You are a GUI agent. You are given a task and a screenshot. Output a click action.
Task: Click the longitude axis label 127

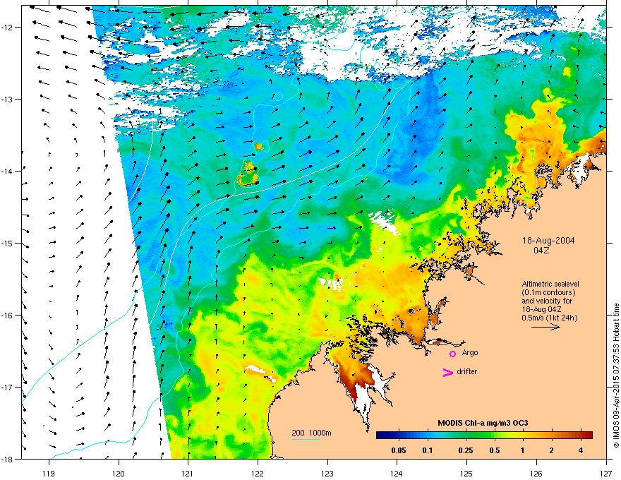coord(606,473)
